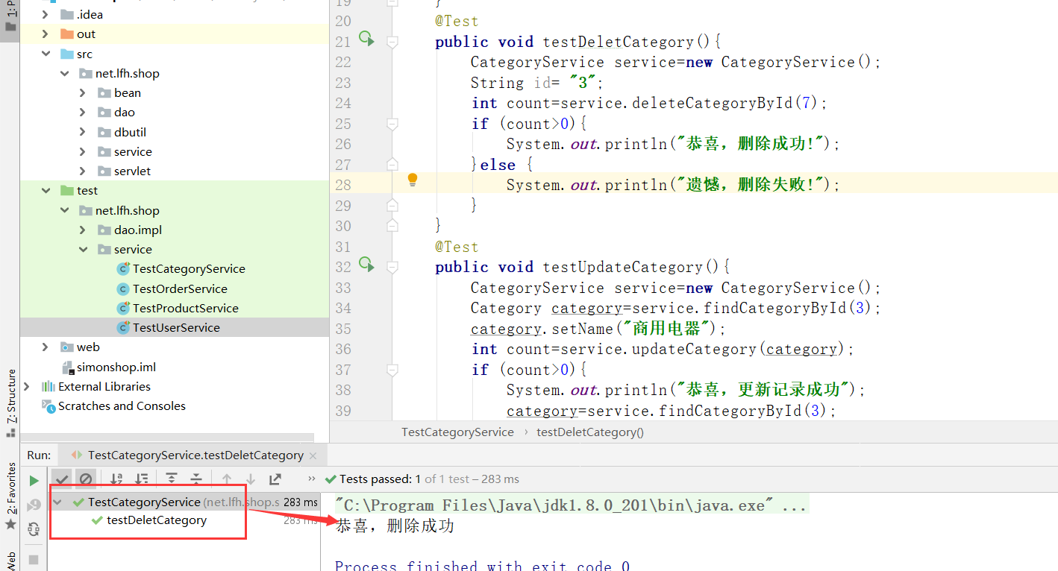1058x571 pixels.
Task: Show more run toolbar actions chevron
Action: [x=312, y=479]
